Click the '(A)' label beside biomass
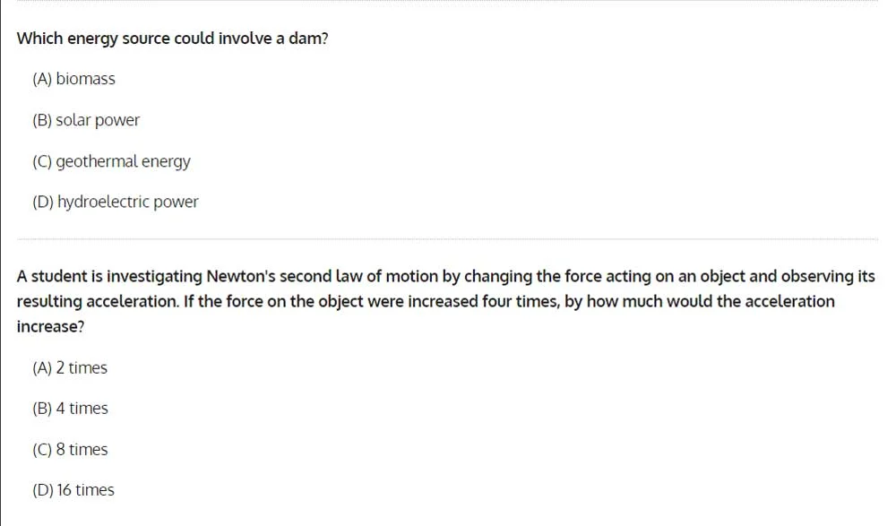The width and height of the screenshot is (896, 526). 42,79
